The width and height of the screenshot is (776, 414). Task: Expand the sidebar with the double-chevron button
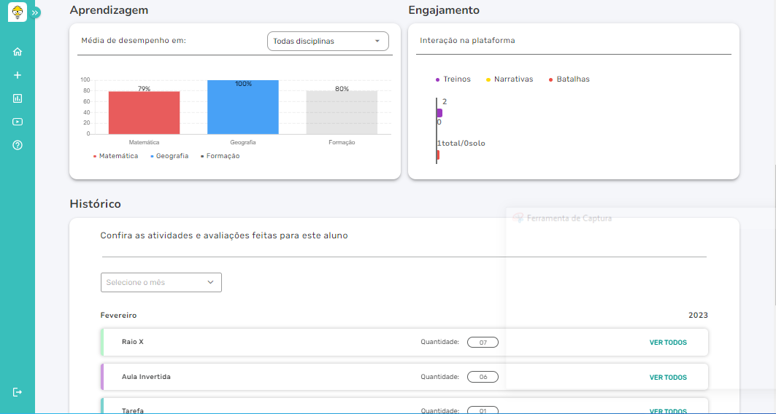[36, 12]
